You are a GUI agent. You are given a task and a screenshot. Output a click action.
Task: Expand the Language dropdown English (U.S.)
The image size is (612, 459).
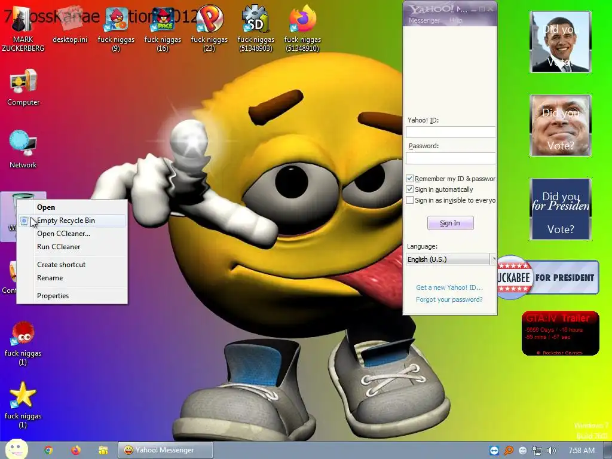pyautogui.click(x=451, y=259)
